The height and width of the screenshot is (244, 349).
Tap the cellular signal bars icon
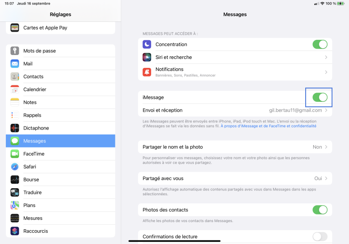point(316,4)
